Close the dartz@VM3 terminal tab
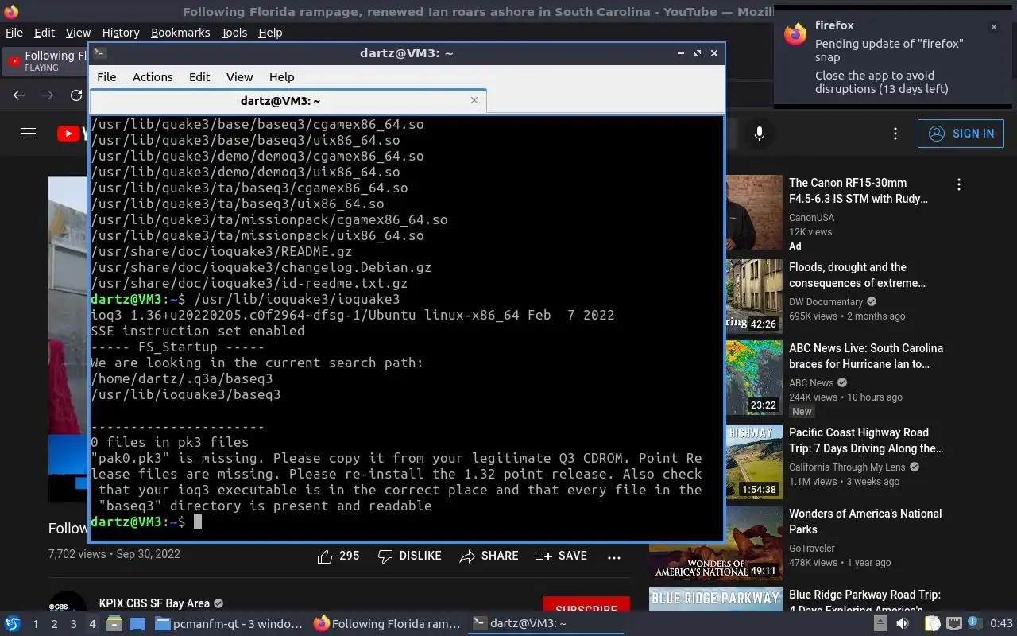1017x636 pixels. pos(474,100)
